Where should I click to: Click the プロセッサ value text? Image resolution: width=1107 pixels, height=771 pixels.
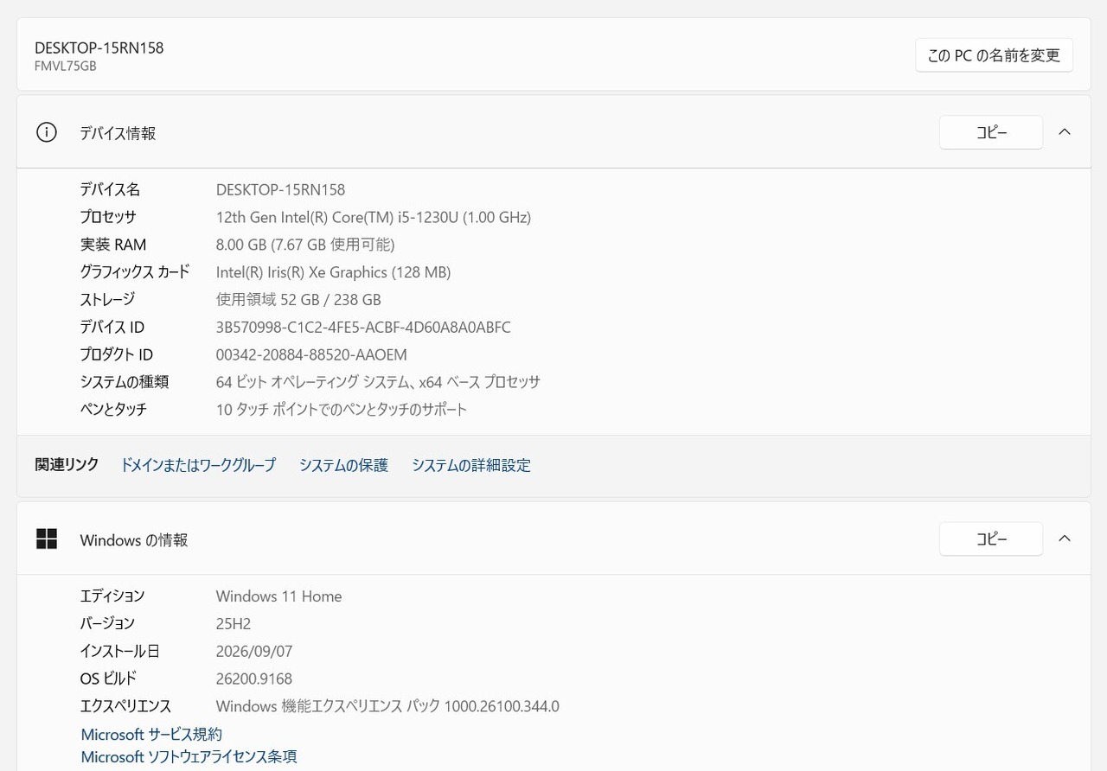[374, 217]
